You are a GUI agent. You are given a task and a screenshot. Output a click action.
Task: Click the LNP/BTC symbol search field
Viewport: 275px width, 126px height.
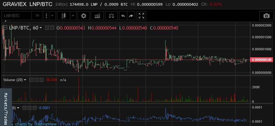tap(17, 16)
